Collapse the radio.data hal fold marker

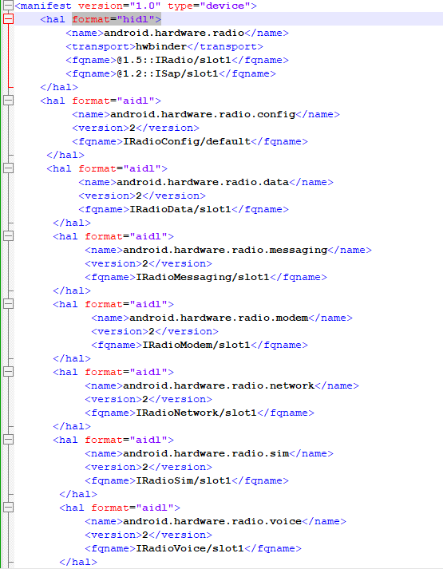pyautogui.click(x=8, y=168)
